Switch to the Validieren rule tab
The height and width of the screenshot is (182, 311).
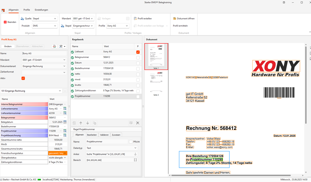point(104,135)
